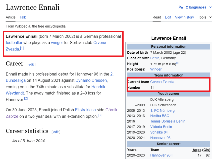Follow the footballer link in intro
The image size is (213, 159).
pos(14,42)
